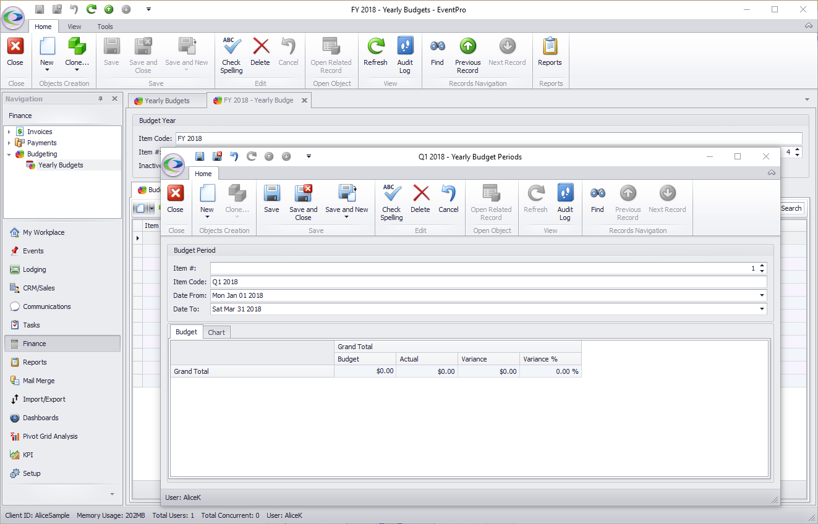
Task: Open Audit Log from main window ribbon
Action: 405,55
